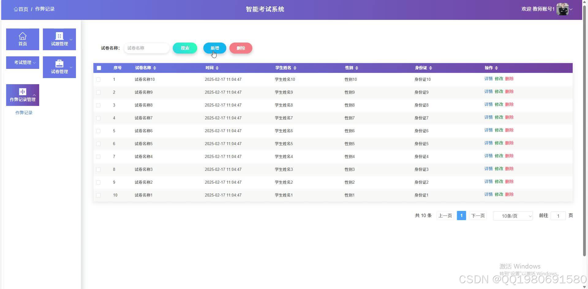The image size is (588, 289).
Task: Check the row for 试卷名称1
Action: pos(98,195)
